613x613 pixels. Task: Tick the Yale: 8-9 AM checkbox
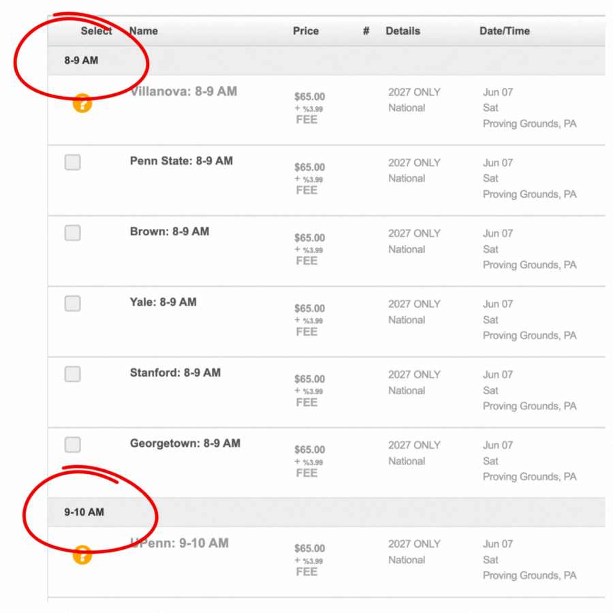click(x=73, y=303)
